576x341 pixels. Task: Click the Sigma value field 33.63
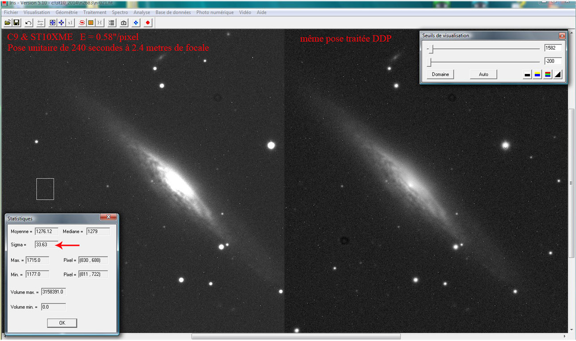[x=47, y=244]
